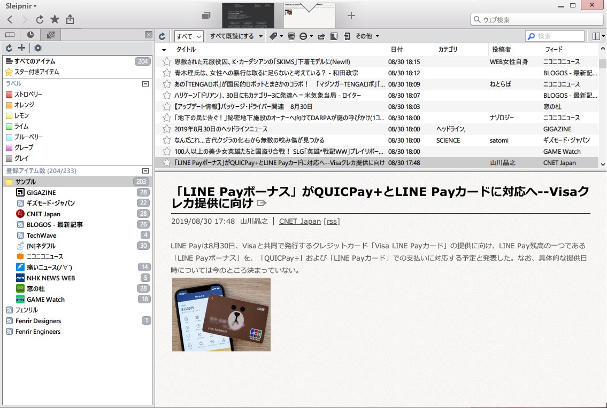Open the その他 dropdown menu
Screen dimensions: 607x408
(x=367, y=36)
